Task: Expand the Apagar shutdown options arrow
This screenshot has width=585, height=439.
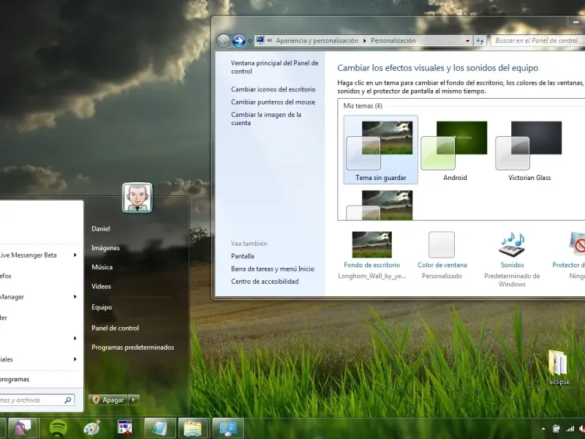Action: click(133, 400)
